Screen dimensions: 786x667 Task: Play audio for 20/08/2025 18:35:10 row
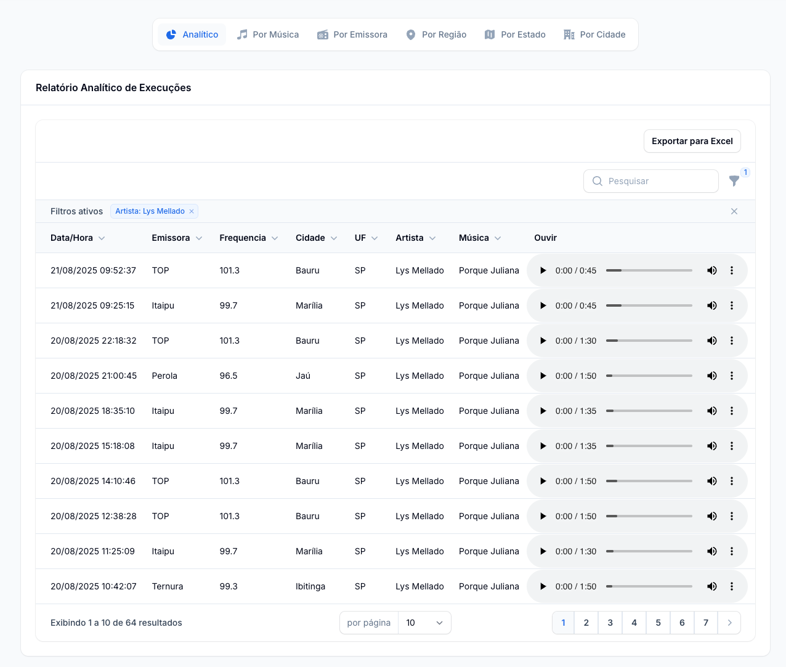point(543,411)
